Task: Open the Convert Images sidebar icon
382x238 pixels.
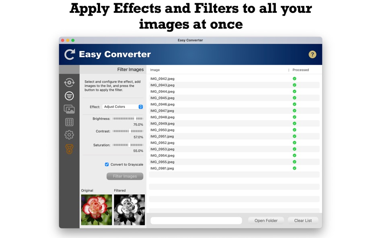Action: [69, 83]
